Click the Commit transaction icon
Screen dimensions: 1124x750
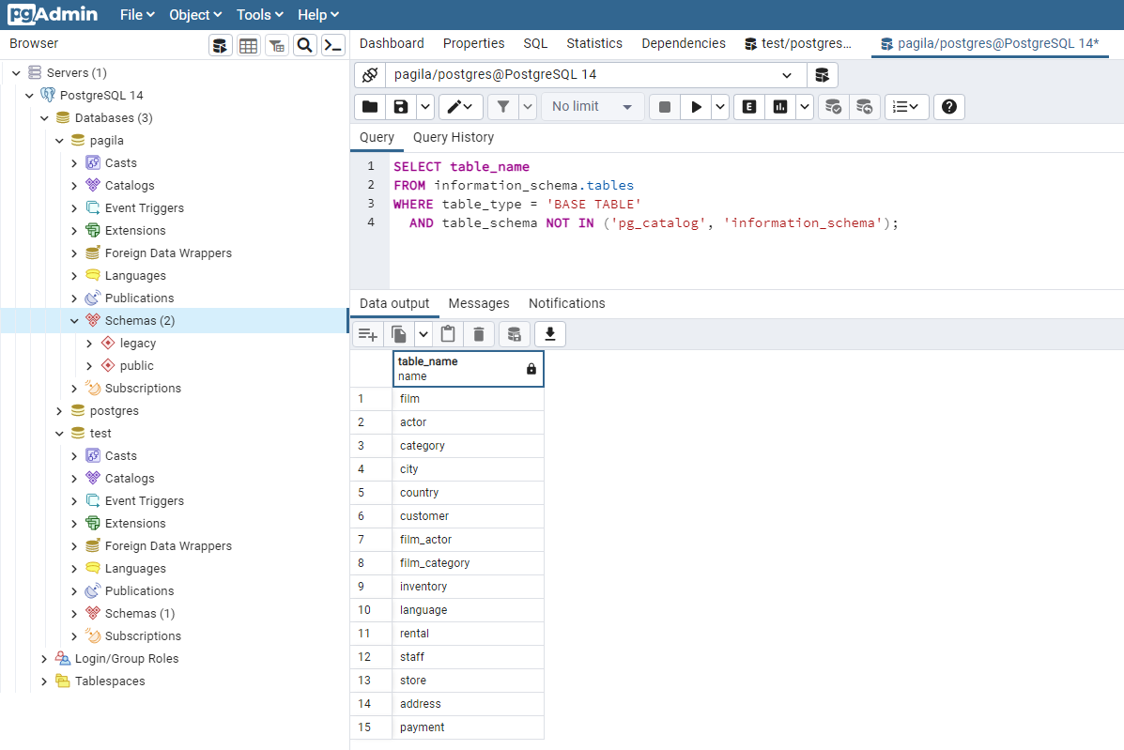click(833, 106)
